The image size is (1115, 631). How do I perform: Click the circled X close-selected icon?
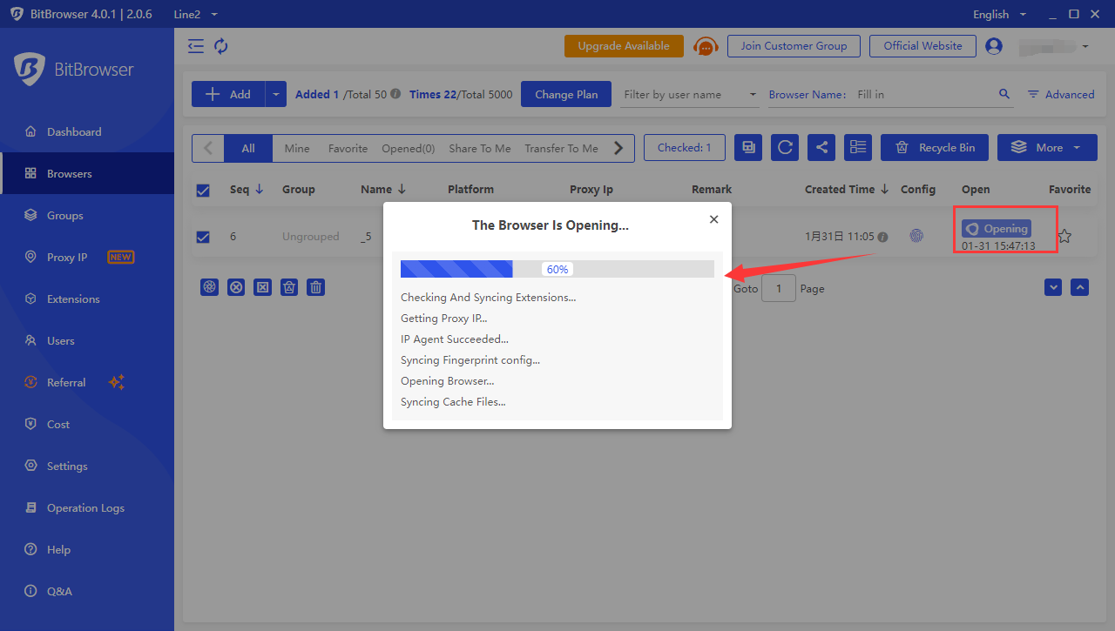pyautogui.click(x=235, y=286)
